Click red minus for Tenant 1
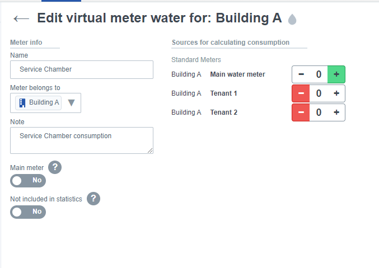This screenshot has width=379, height=268. (301, 93)
